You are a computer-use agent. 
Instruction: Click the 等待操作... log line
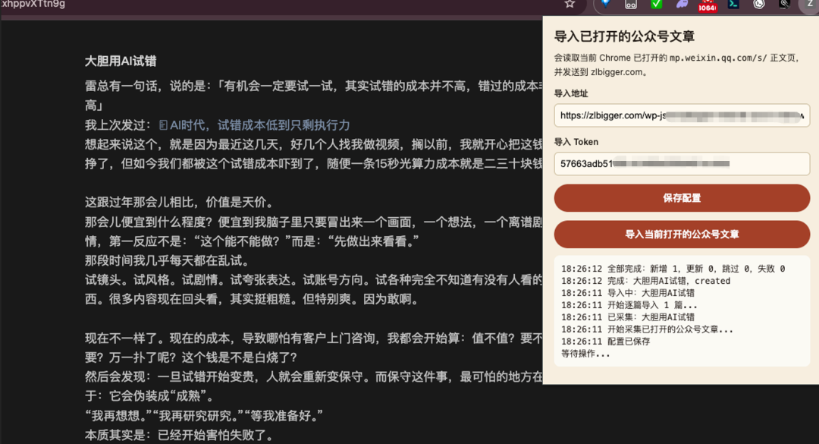[585, 354]
